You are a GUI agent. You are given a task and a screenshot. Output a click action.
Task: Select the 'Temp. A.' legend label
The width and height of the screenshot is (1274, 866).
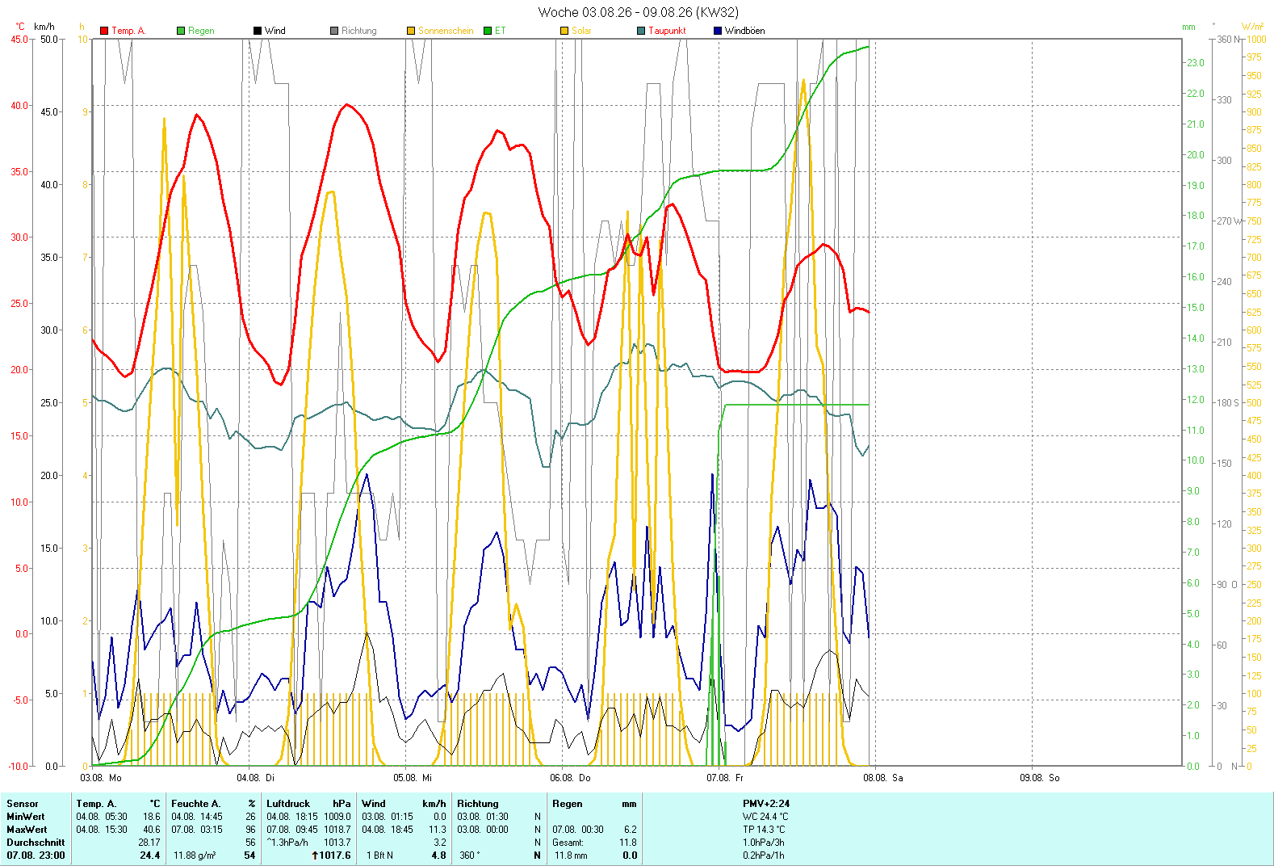point(128,31)
